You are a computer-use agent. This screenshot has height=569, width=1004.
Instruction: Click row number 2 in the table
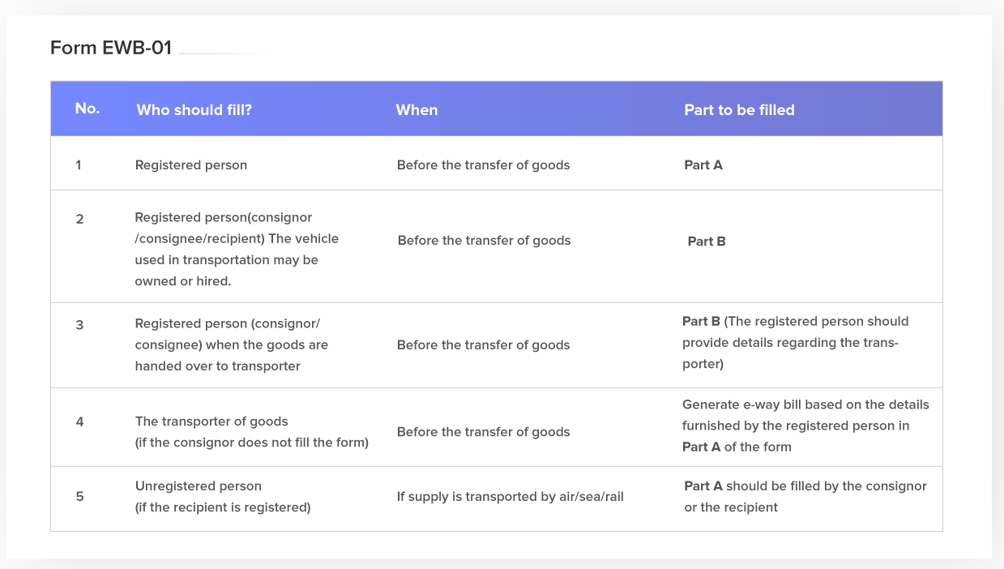point(79,219)
